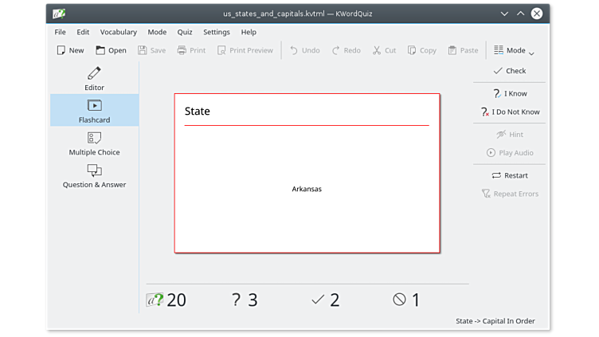
Task: Click the error count indicator
Action: click(x=406, y=300)
